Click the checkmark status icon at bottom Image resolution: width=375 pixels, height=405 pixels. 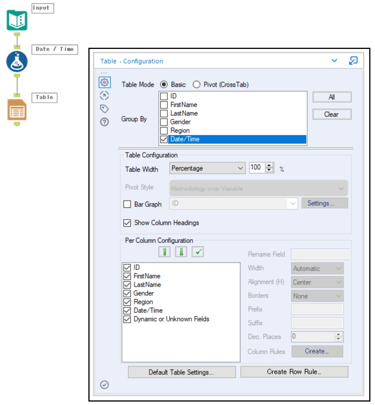pos(104,385)
